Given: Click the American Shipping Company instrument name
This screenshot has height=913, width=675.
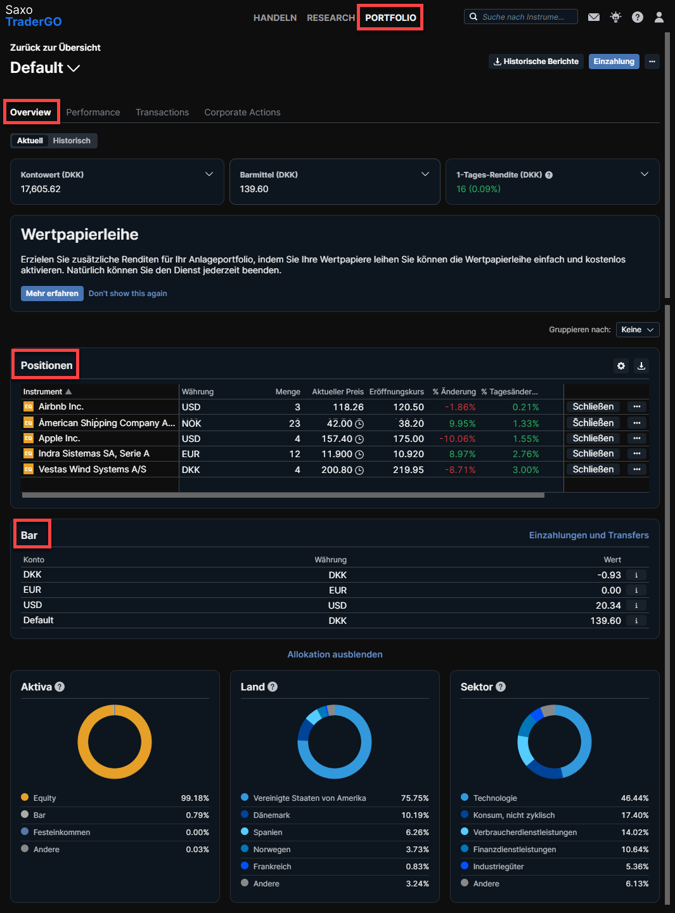Looking at the screenshot, I should 106,423.
